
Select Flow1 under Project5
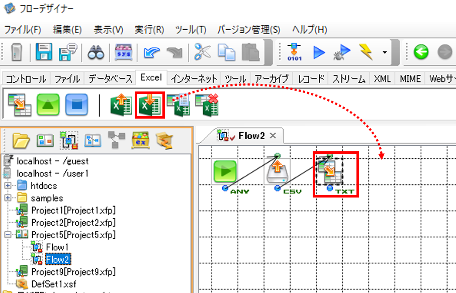[x=57, y=247]
